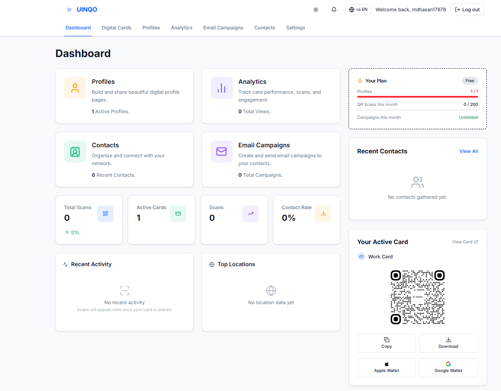Screen dimensions: 501x391
Task: Open View All recent contacts link
Action: coord(469,151)
